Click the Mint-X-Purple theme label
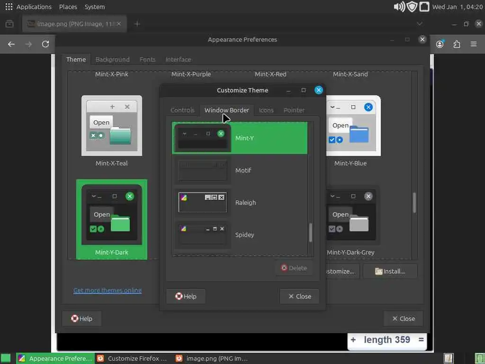Image resolution: width=485 pixels, height=364 pixels. [x=191, y=74]
